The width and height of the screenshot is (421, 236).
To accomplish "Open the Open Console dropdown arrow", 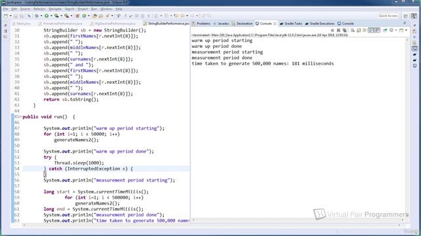I will (x=407, y=30).
